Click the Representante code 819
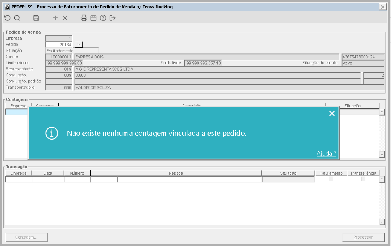 point(59,69)
